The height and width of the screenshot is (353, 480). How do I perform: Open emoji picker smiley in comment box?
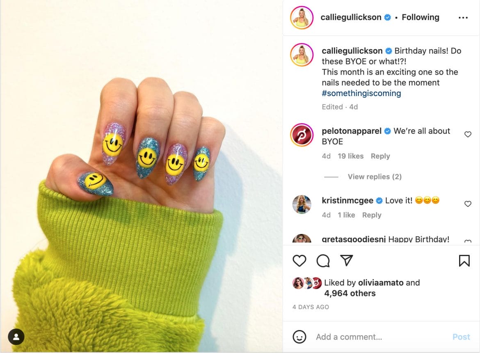pos(299,337)
